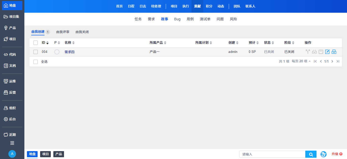This screenshot has height=159, width=347.
Task: Switch to the Bug sub-tab
Action: tap(177, 19)
